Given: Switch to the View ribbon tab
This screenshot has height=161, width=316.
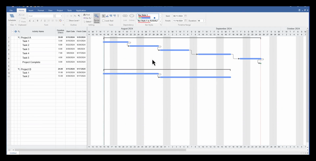Looking at the screenshot, I should [x=50, y=11].
